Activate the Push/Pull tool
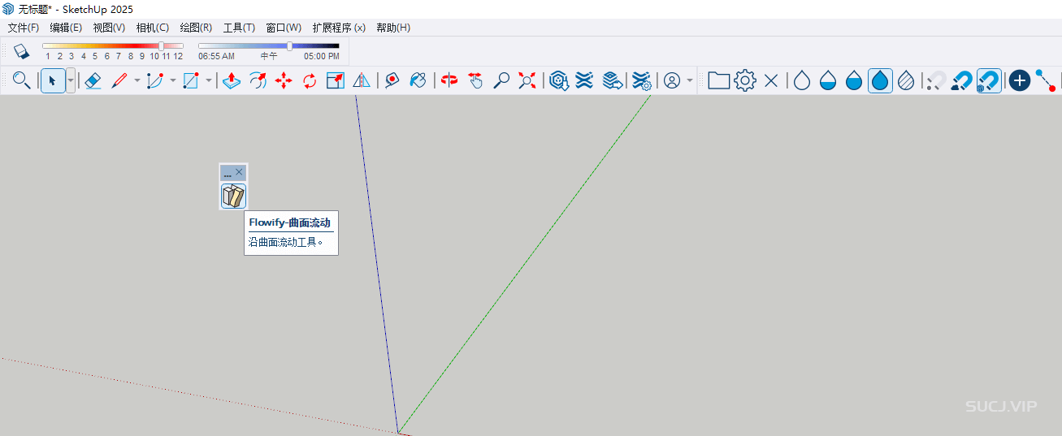 tap(232, 80)
